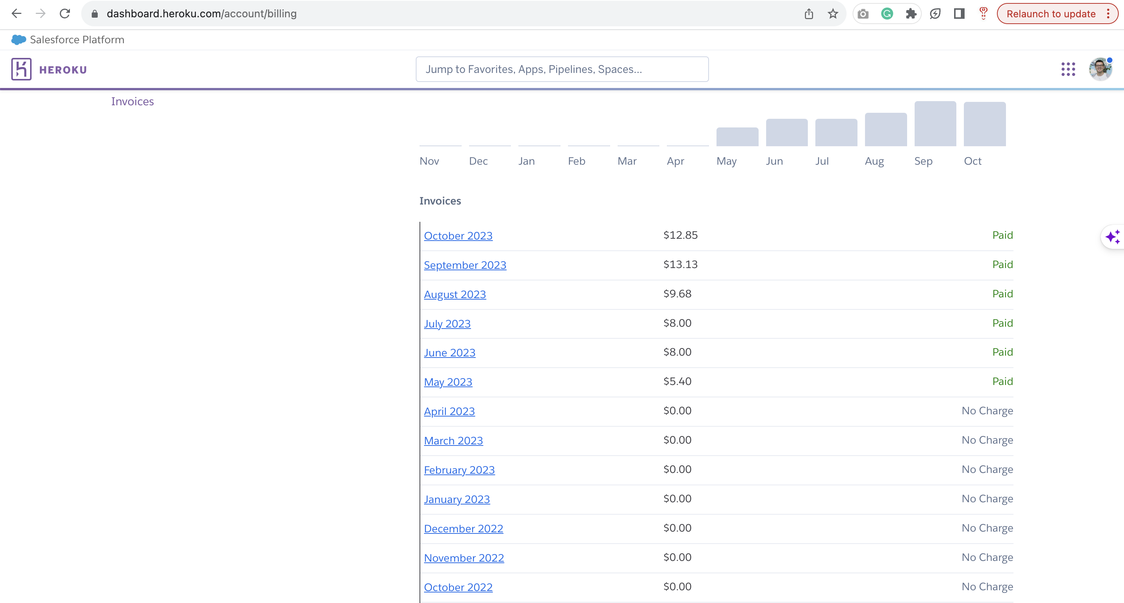Open the May 2023 invoice link
Image resolution: width=1124 pixels, height=603 pixels.
[448, 382]
